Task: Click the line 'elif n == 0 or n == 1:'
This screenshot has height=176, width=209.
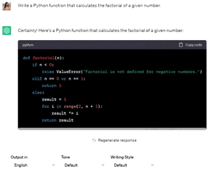Action: [x=59, y=79]
